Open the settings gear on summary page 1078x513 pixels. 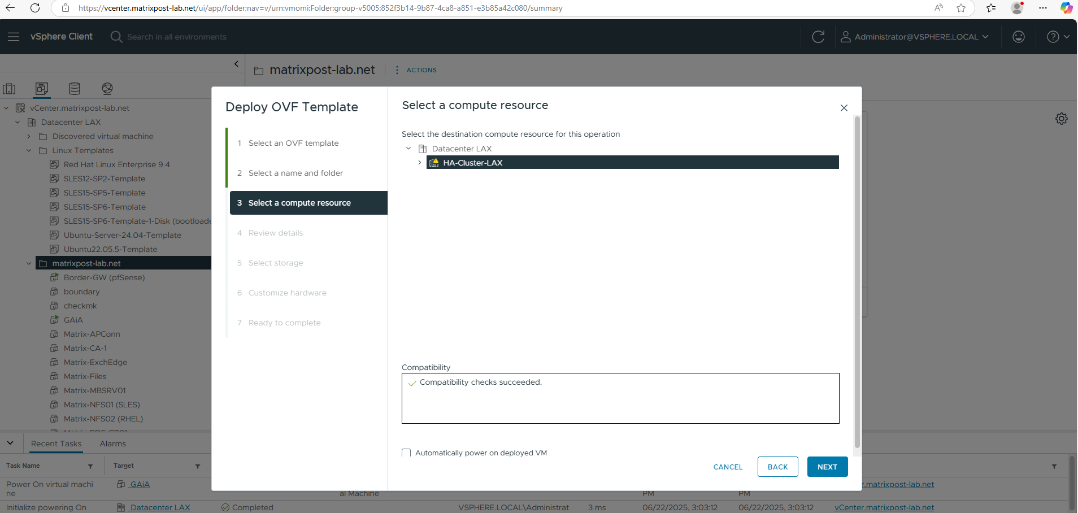tap(1062, 119)
